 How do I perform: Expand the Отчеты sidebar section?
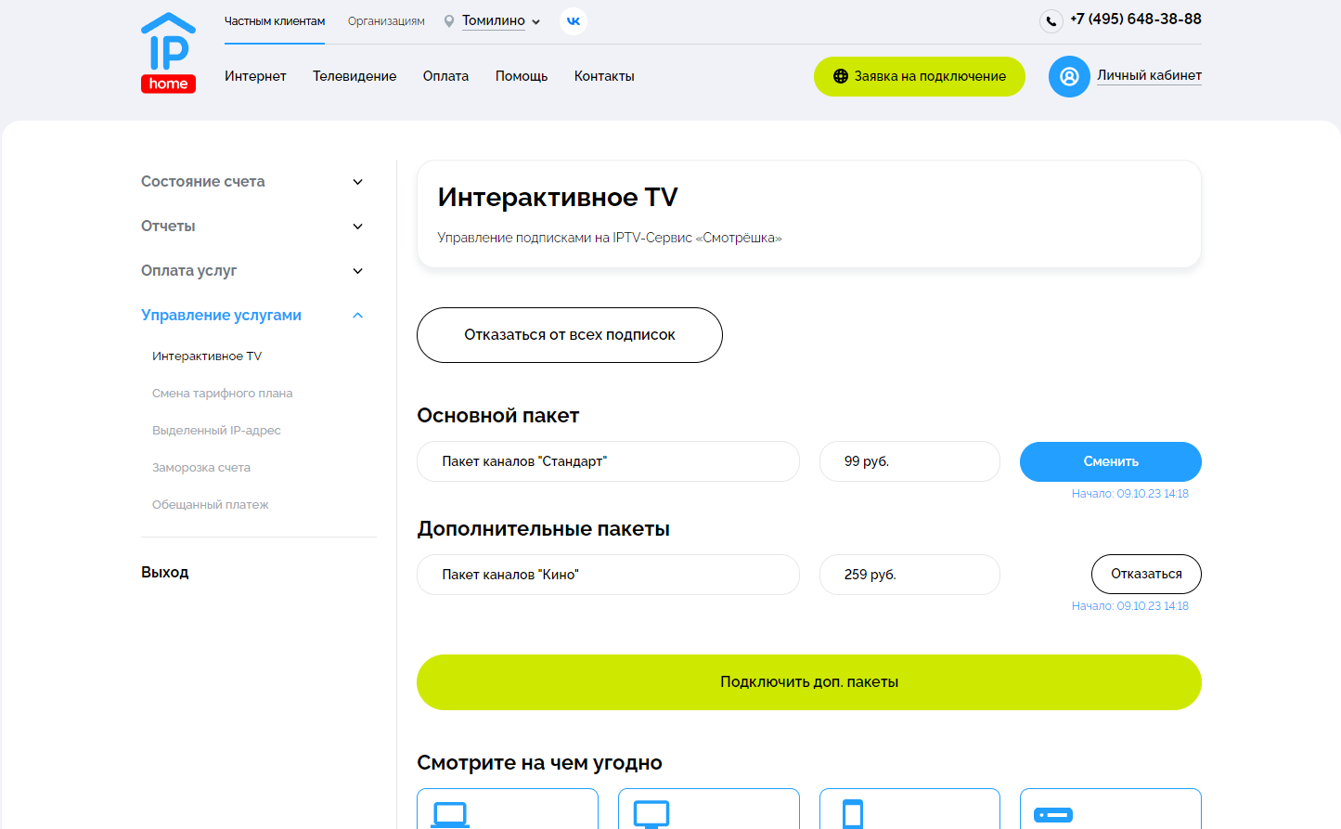click(x=251, y=227)
